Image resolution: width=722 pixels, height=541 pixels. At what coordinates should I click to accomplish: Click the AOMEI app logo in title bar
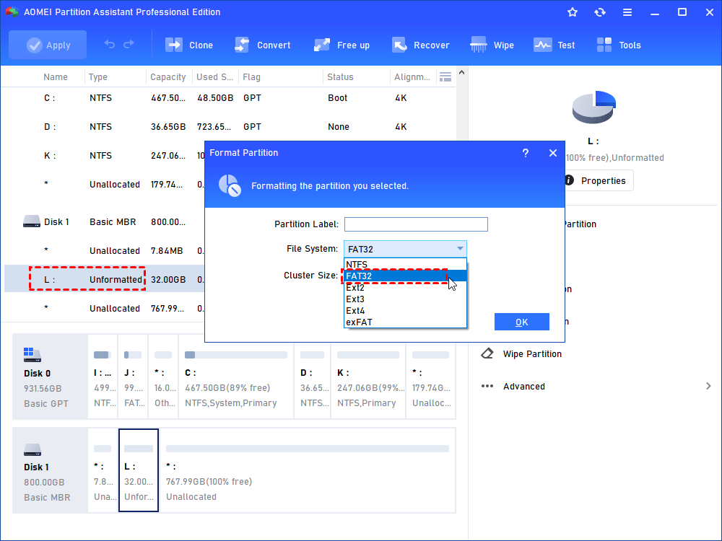point(12,12)
